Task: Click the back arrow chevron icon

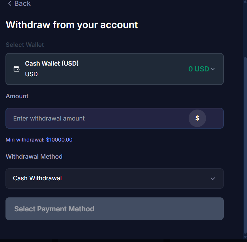Action: tap(10, 4)
